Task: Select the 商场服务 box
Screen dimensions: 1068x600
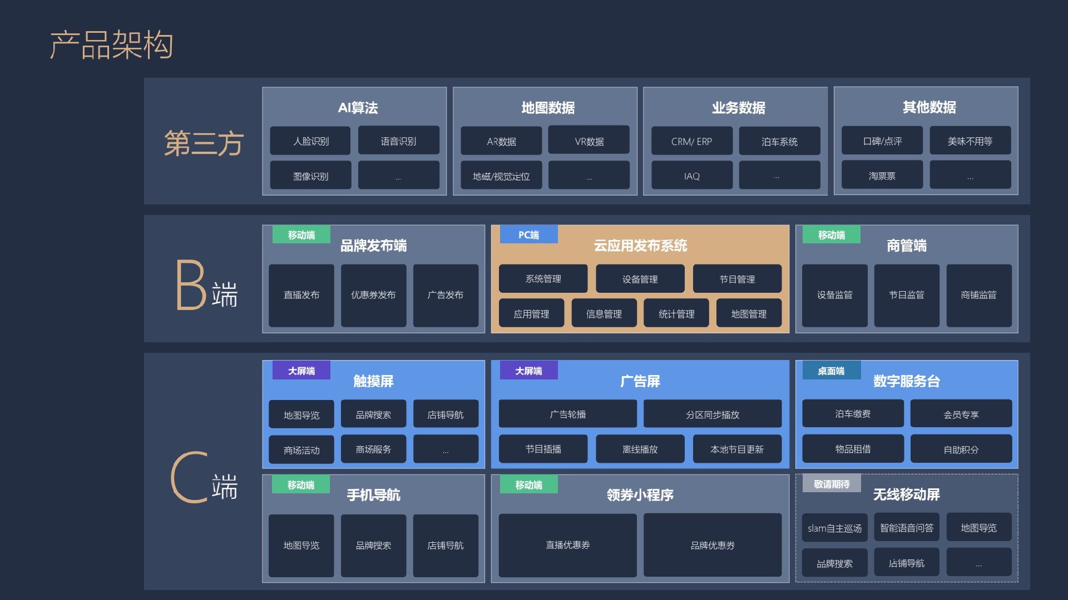Action: [373, 449]
